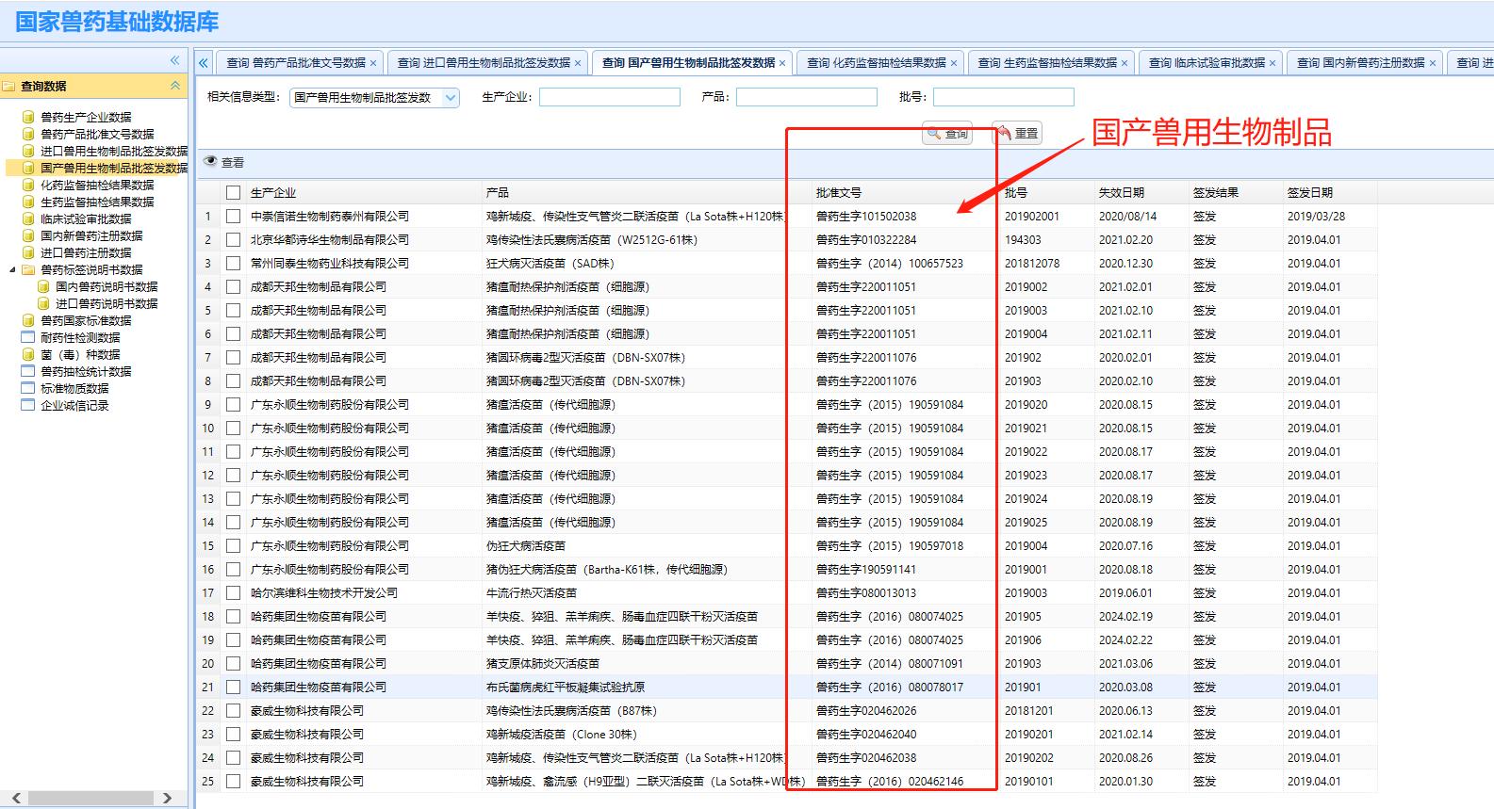Viewport: 1494px width, 809px height.
Task: Open 耐药性检测数据 tree item
Action: [x=80, y=337]
